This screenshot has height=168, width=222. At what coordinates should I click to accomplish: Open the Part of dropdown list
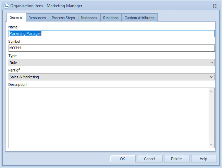(111, 77)
